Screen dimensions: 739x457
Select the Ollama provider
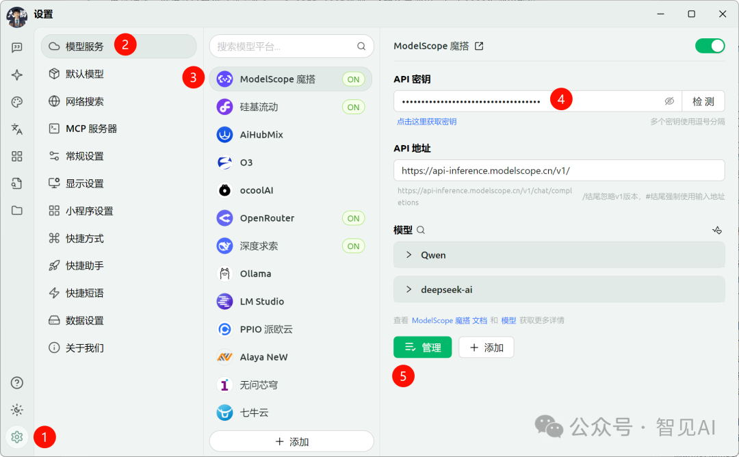click(x=290, y=274)
